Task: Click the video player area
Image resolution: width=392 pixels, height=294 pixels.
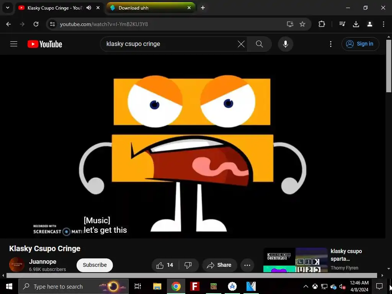Action: pyautogui.click(x=193, y=146)
